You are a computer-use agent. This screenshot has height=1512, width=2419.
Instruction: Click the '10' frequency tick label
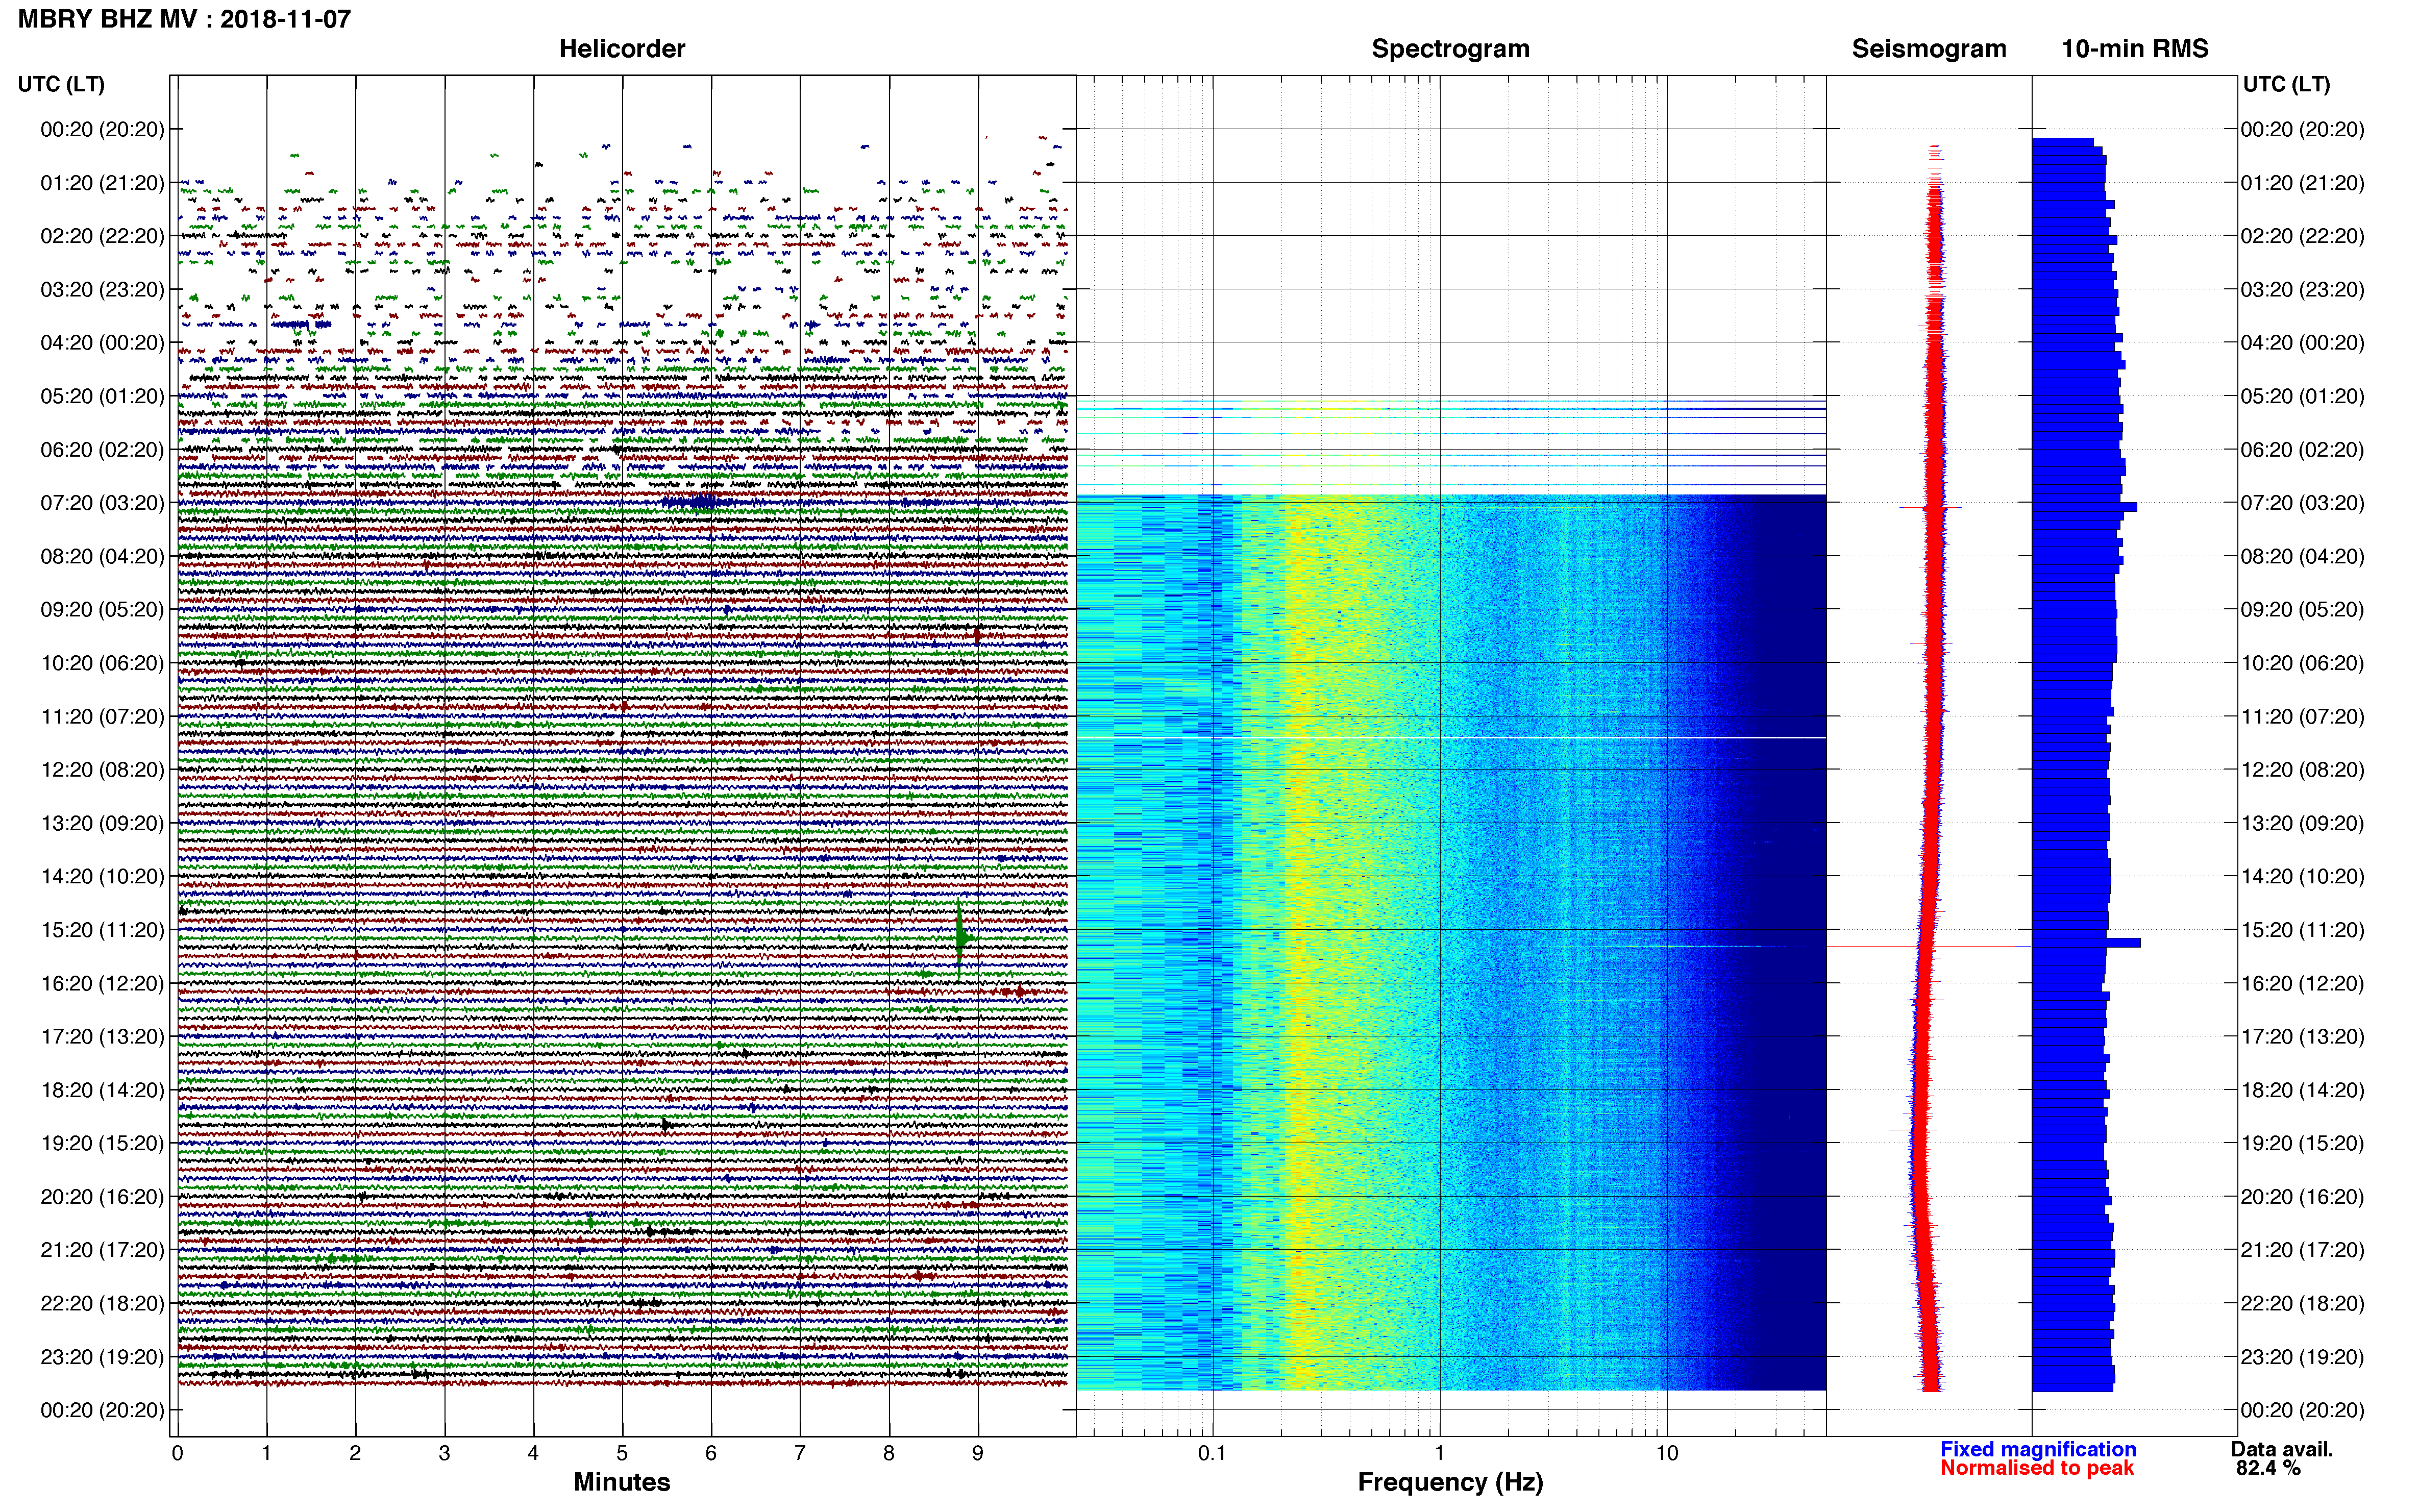pos(1667,1453)
